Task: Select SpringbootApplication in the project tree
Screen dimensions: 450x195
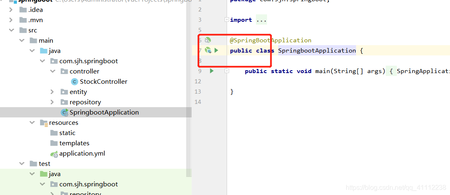Action: pyautogui.click(x=104, y=112)
